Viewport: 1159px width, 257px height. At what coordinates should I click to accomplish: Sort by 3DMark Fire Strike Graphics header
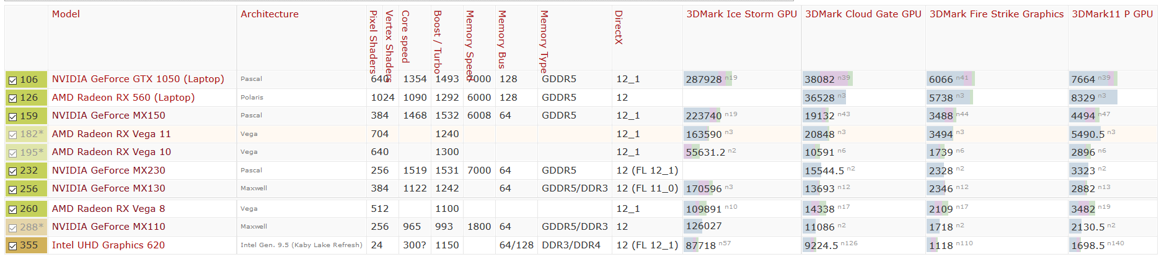tap(996, 14)
